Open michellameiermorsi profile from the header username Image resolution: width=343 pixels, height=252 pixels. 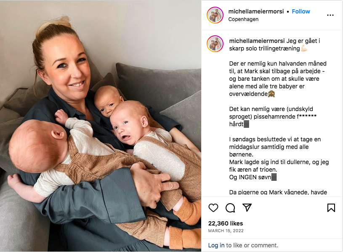click(x=256, y=11)
